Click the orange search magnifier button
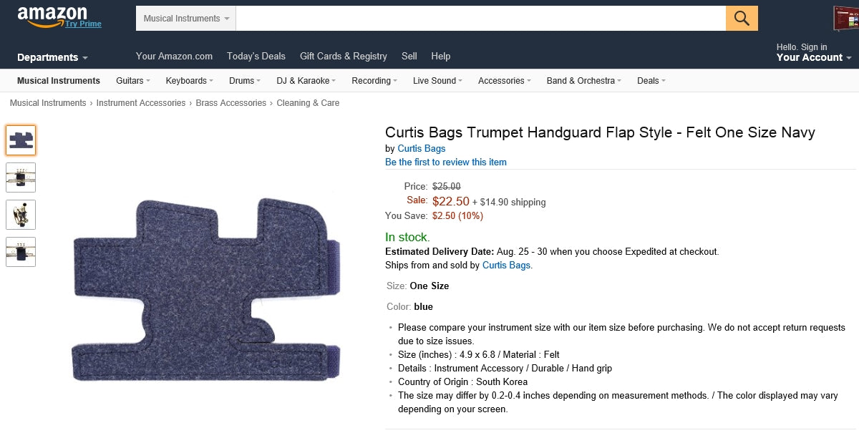 click(742, 19)
